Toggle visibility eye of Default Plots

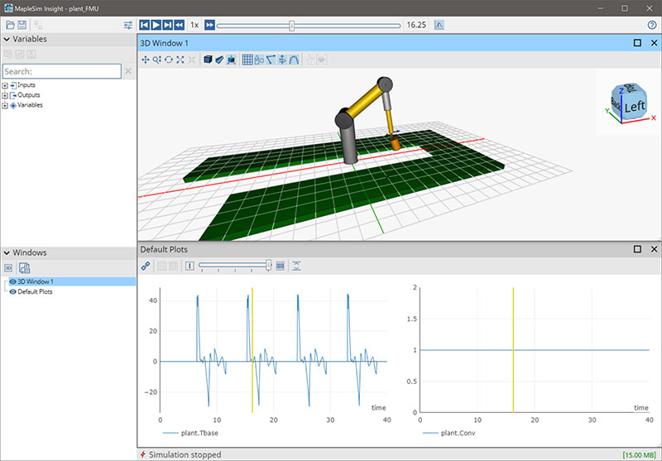(12, 292)
